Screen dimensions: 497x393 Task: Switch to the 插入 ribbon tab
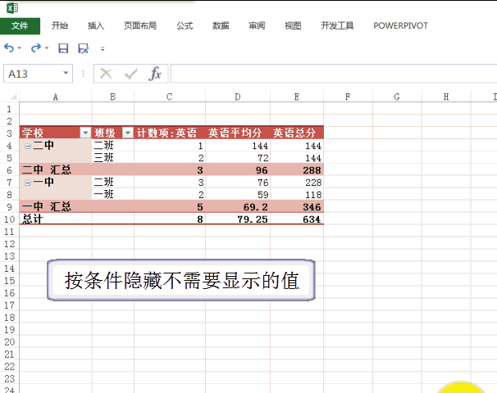click(96, 25)
